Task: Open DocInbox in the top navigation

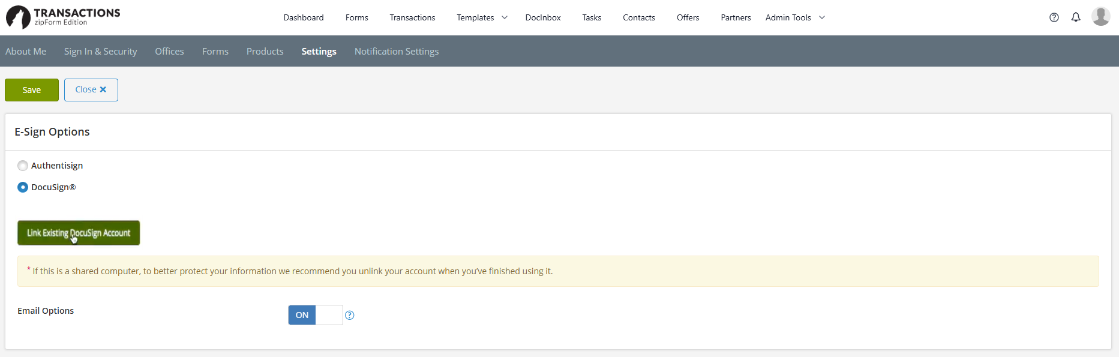Action: (543, 17)
